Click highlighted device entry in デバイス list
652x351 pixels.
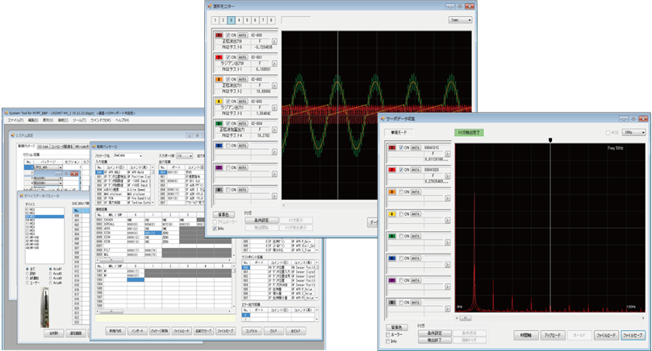point(44,217)
